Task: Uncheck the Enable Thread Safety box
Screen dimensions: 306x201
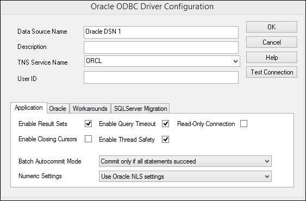Action: coord(165,139)
